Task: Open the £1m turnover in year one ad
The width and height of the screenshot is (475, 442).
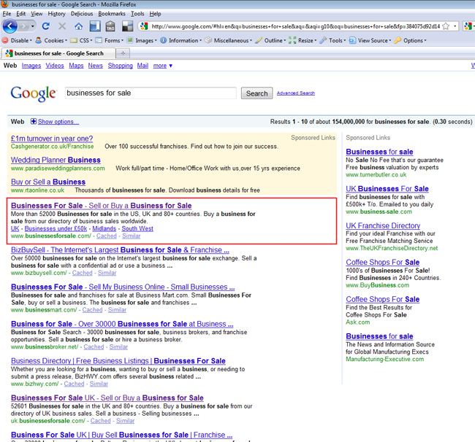Action: [x=52, y=138]
